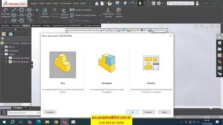Click the Dimensão inteligente tool
Screen dimensions: 223x125
[x=5, y=12]
